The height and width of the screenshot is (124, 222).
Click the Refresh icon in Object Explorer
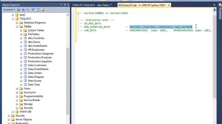coord(37,10)
